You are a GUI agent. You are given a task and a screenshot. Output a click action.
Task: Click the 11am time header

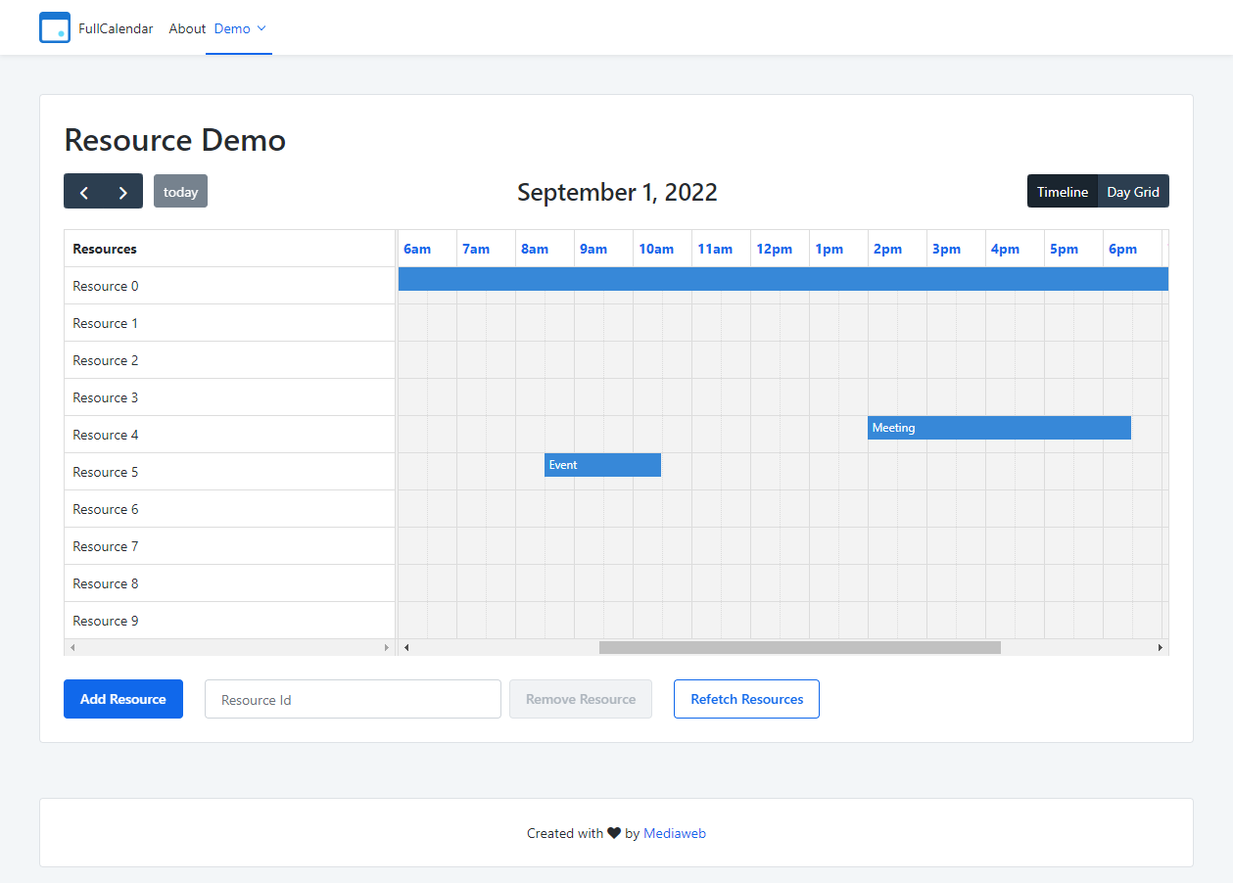(715, 249)
